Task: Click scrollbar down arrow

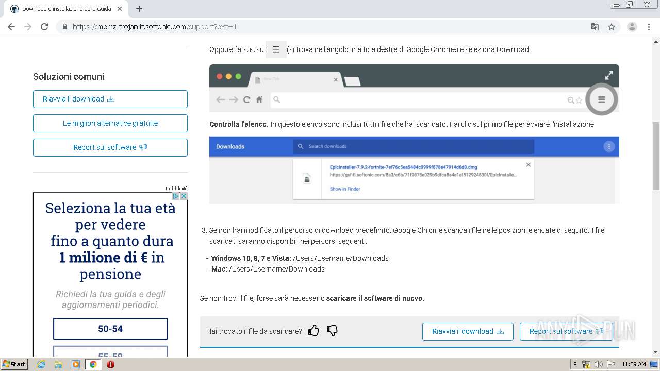Action: 655,352
